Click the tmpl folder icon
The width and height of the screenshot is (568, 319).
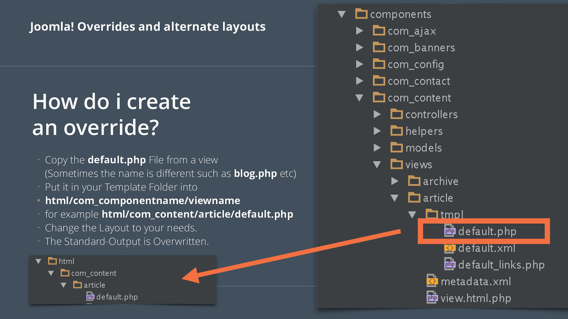click(432, 213)
